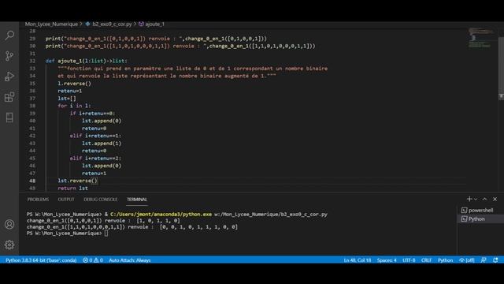This screenshot has width=504, height=284.
Task: Click line 38 'for i in l:' code
Action: (74, 106)
